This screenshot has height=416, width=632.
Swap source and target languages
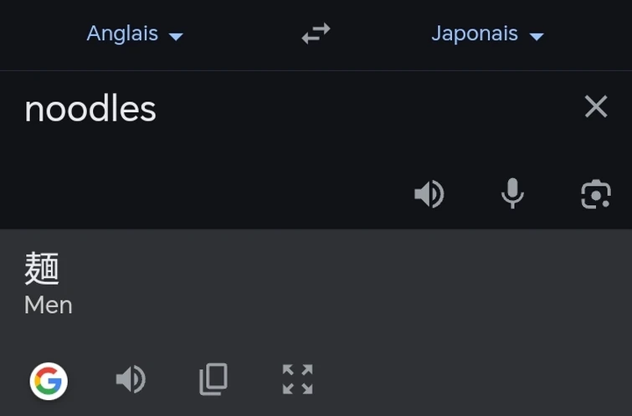pyautogui.click(x=316, y=34)
